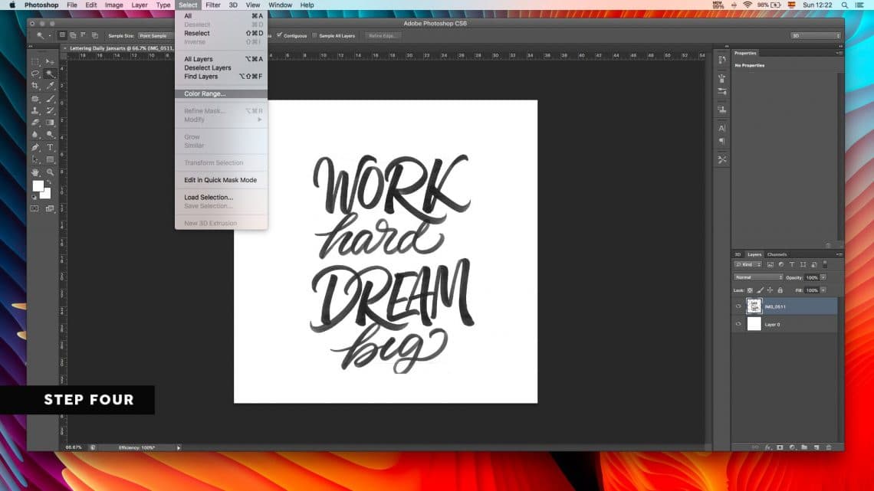Screen dimensions: 874x491
Task: Open the tool preset picker arrow
Action: [50, 36]
